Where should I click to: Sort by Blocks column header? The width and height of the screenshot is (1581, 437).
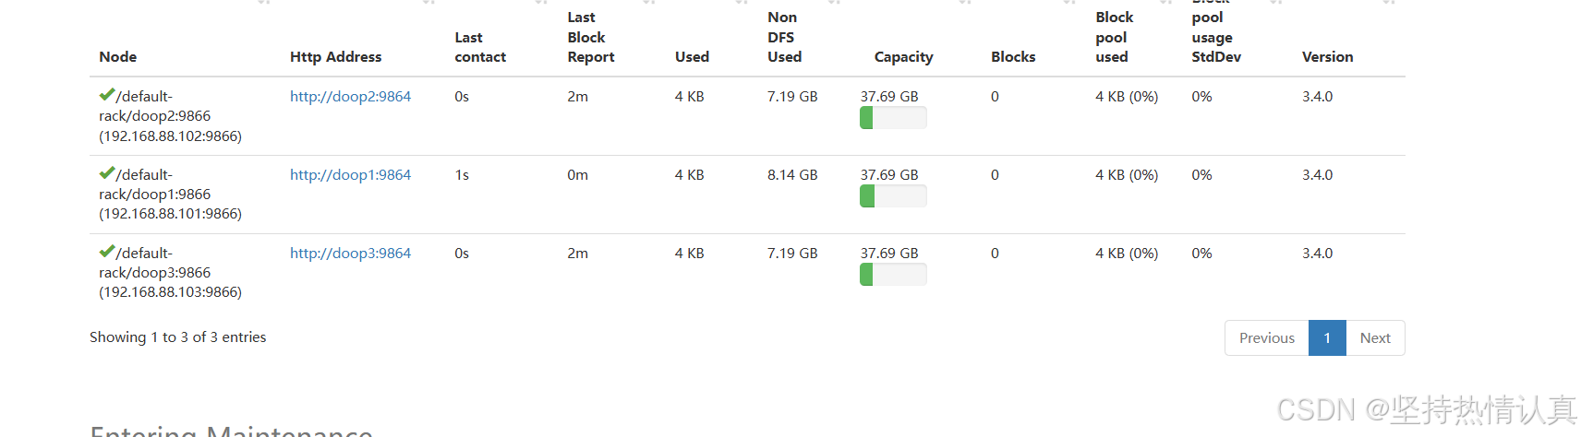[x=1013, y=57]
